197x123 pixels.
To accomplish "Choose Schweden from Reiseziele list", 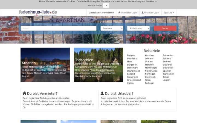I will pyautogui.click(x=168, y=55).
